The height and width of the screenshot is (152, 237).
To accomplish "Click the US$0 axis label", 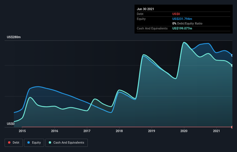I will 11,124.
